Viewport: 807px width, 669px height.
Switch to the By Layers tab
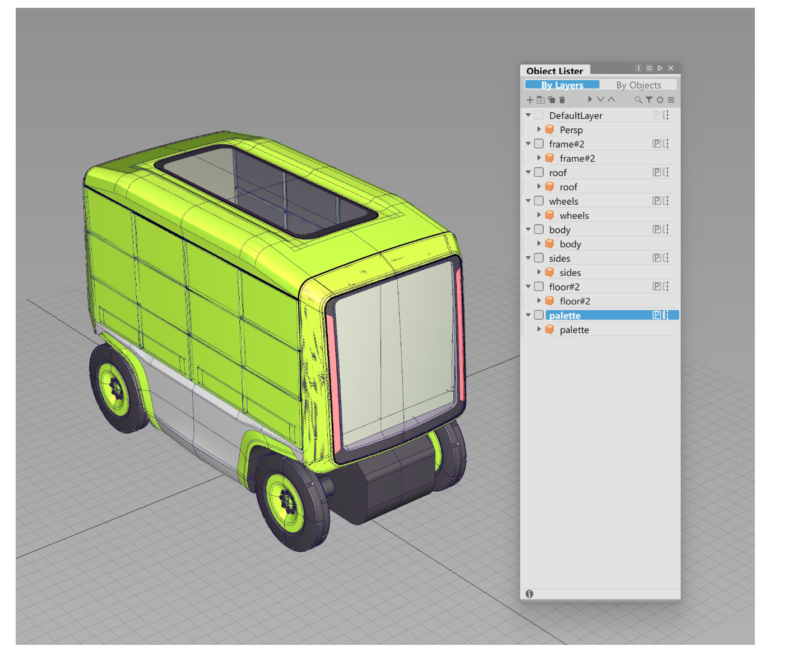562,85
